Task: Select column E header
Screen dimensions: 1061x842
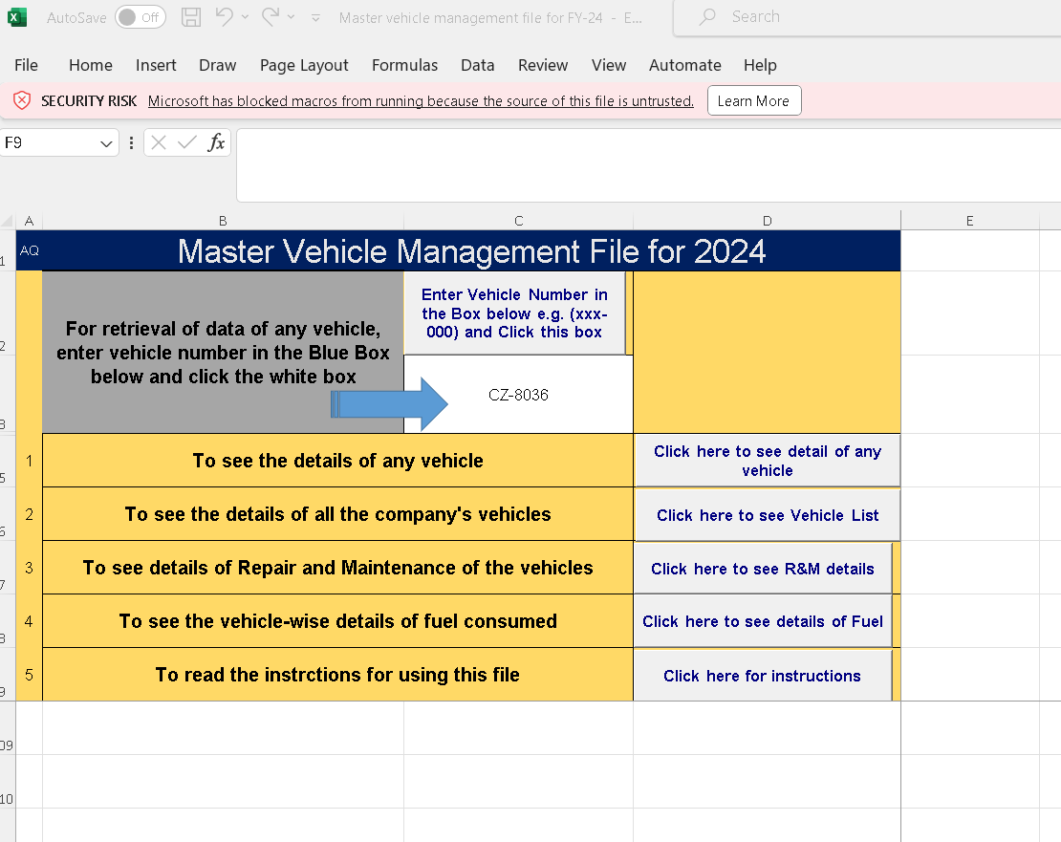Action: coord(969,221)
